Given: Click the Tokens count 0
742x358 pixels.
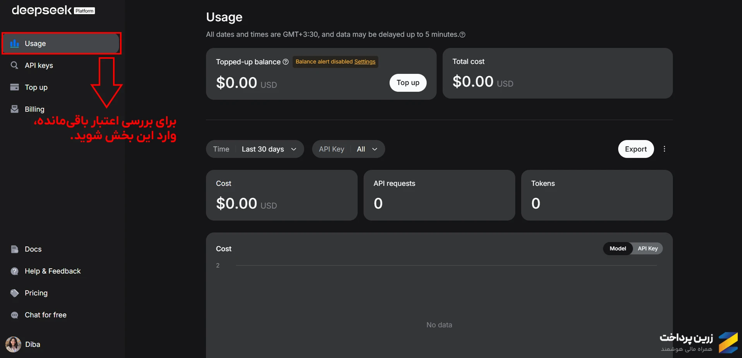Looking at the screenshot, I should click(x=536, y=203).
